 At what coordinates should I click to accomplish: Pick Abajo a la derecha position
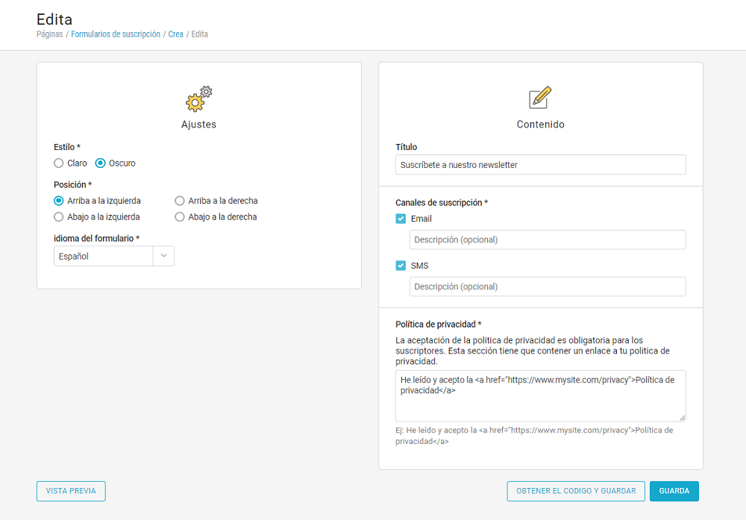pyautogui.click(x=180, y=217)
